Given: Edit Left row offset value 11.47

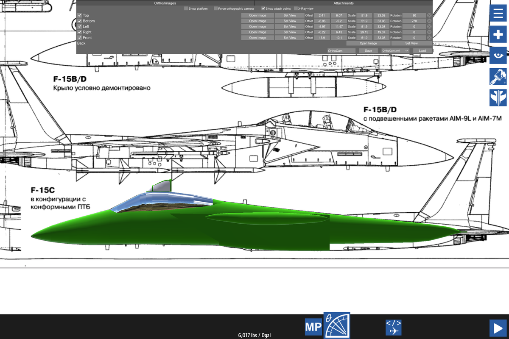Looking at the screenshot, I should [339, 26].
